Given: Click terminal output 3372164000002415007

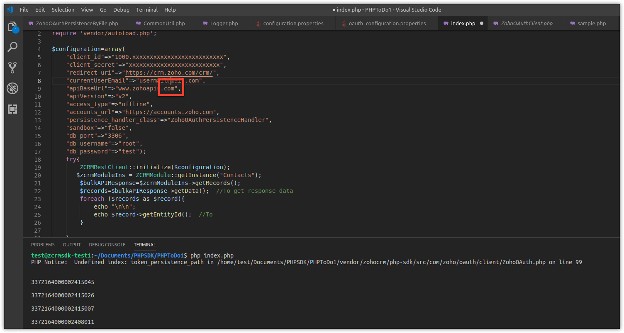Looking at the screenshot, I should coord(63,309).
